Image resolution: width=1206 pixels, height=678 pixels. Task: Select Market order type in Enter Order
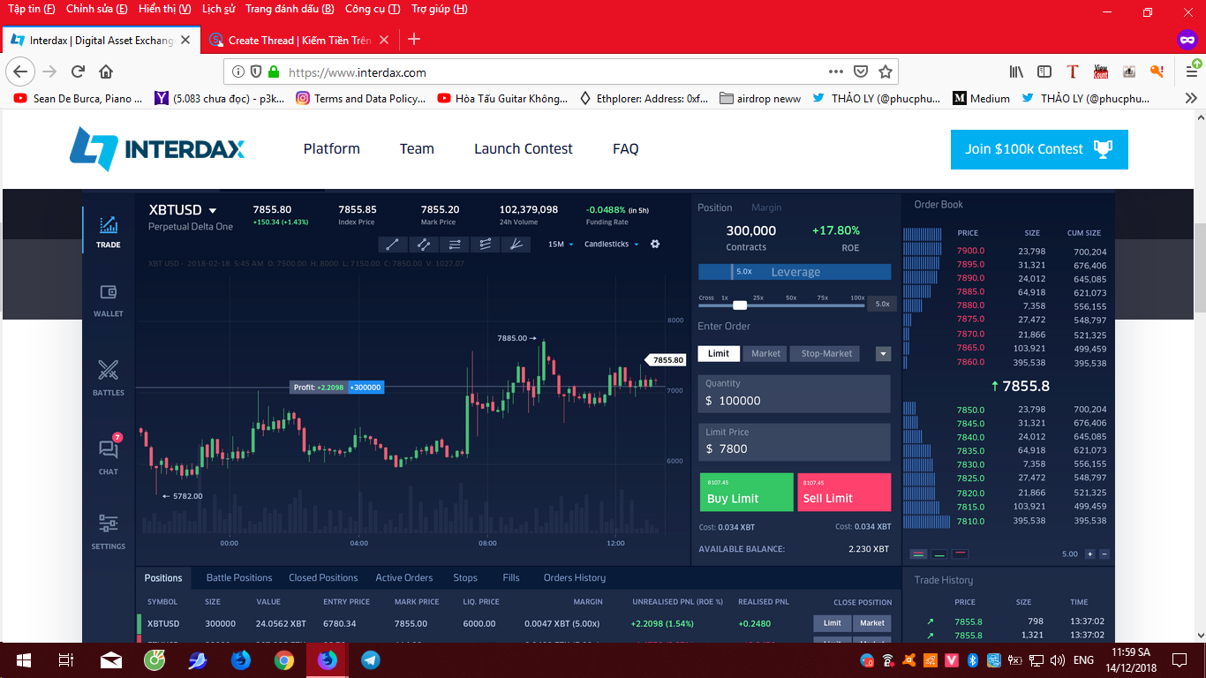click(x=765, y=354)
